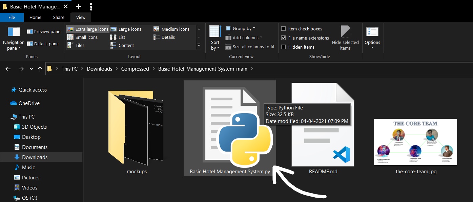Add a new tab with plus button
Viewport: 473px width, 202px height.
click(79, 6)
